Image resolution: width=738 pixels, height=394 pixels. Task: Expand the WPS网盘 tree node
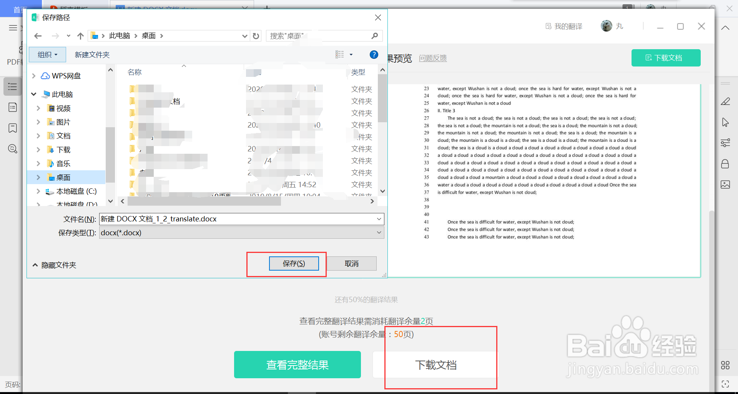pos(34,76)
